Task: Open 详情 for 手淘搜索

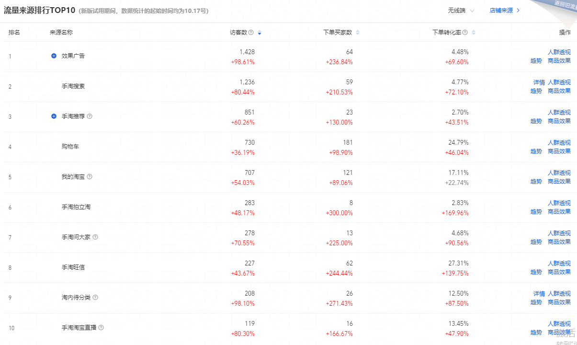Action: tap(539, 82)
